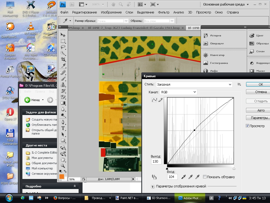The height and width of the screenshot is (203, 270).
Task: Select the Crop tool
Action: pyautogui.click(x=63, y=59)
